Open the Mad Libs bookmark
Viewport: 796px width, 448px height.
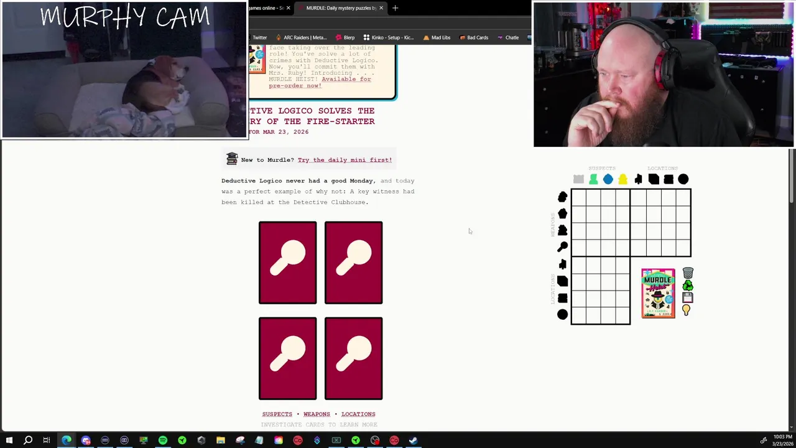pos(437,37)
